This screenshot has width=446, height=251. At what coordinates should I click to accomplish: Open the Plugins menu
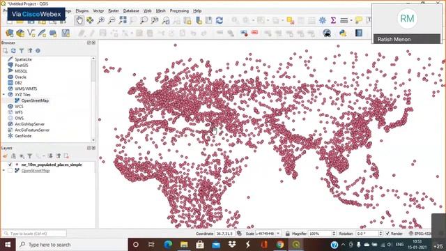82,11
